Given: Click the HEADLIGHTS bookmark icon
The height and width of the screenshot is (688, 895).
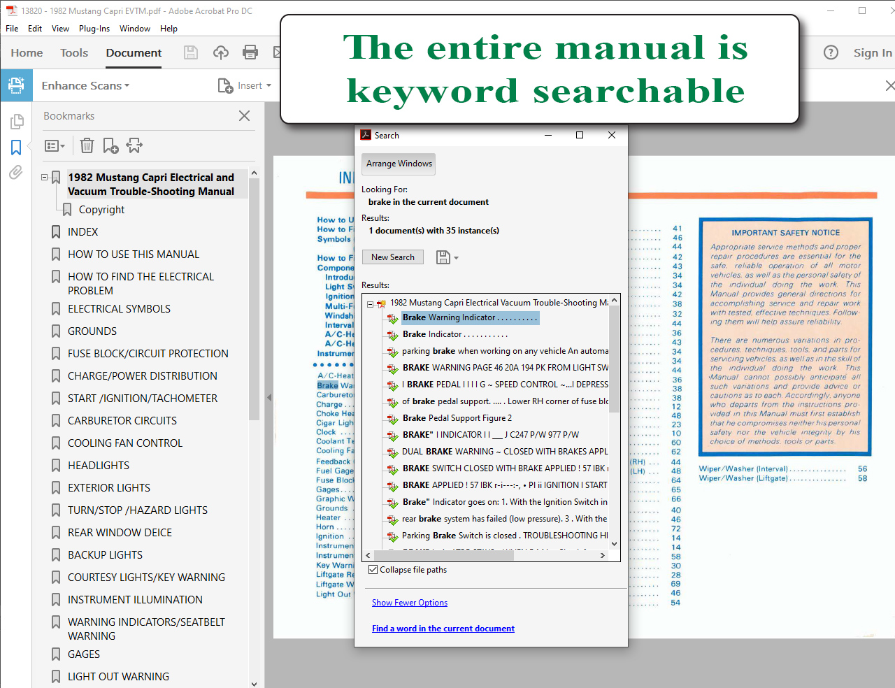Looking at the screenshot, I should click(x=56, y=466).
